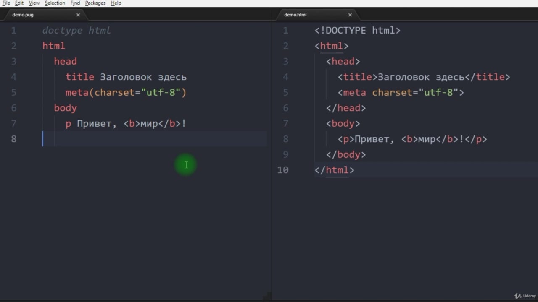Open the Selection menu
Viewport: 538px width, 302px height.
(x=55, y=3)
